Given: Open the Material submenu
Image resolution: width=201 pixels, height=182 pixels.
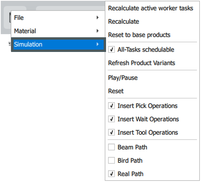Looking at the screenshot, I should pos(58,31).
